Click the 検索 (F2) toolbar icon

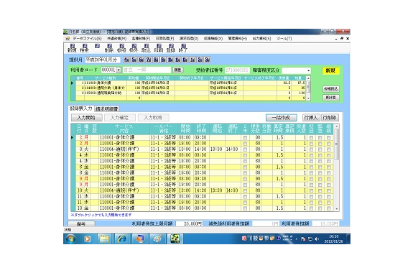tap(85, 48)
